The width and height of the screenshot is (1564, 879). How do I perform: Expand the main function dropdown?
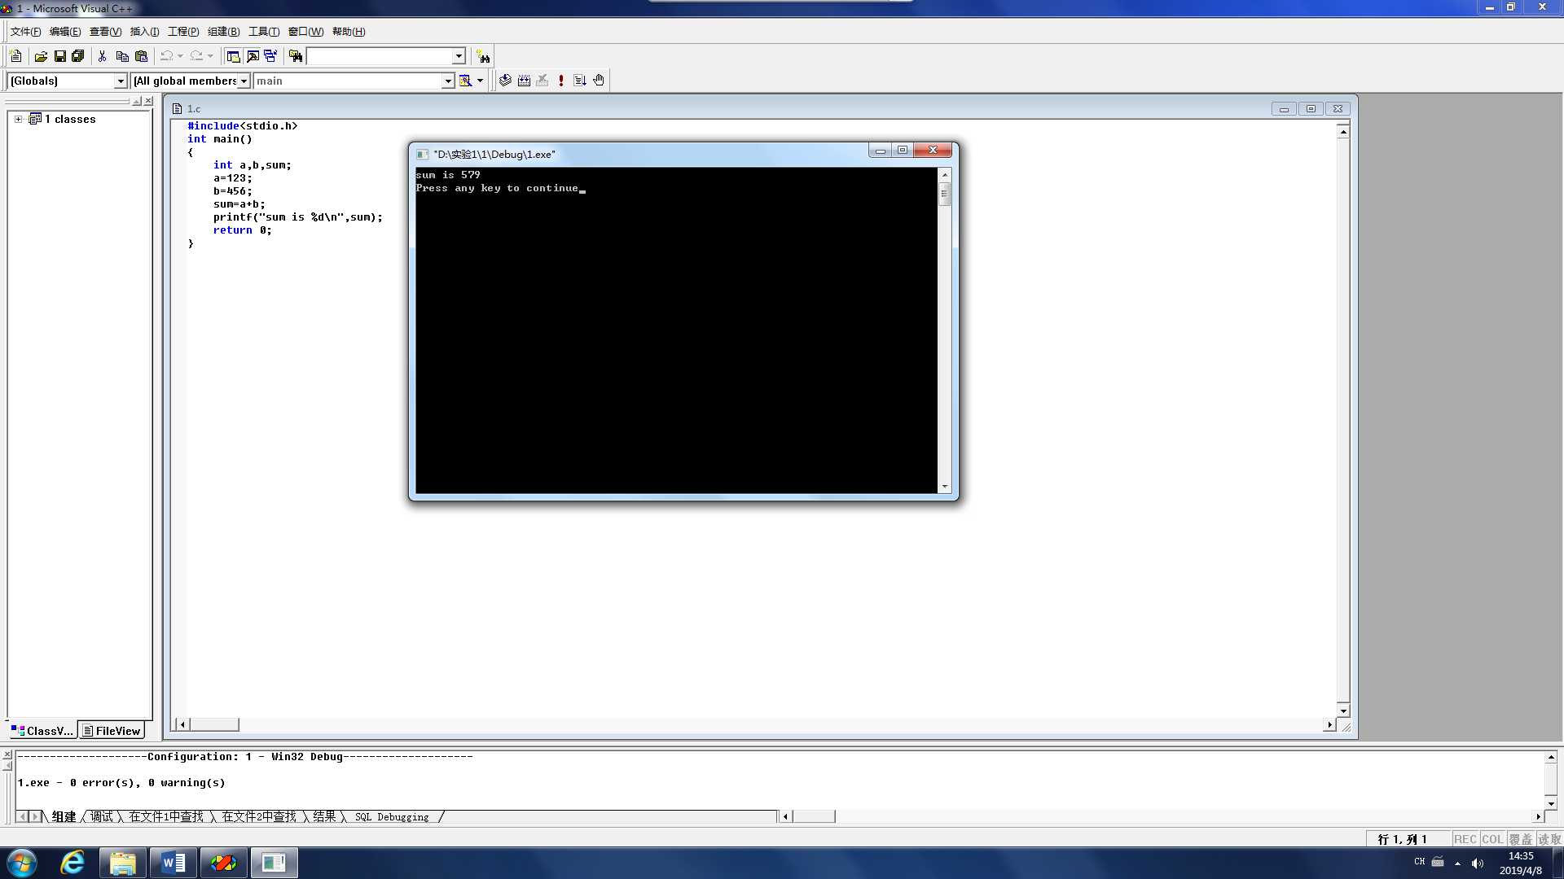coord(448,81)
